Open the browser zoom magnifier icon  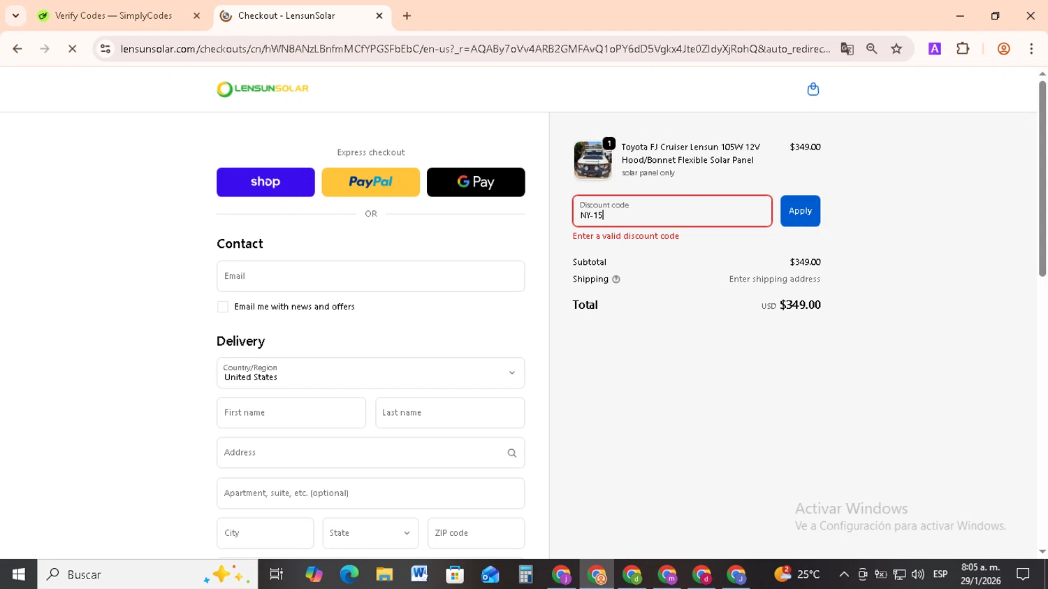(871, 49)
